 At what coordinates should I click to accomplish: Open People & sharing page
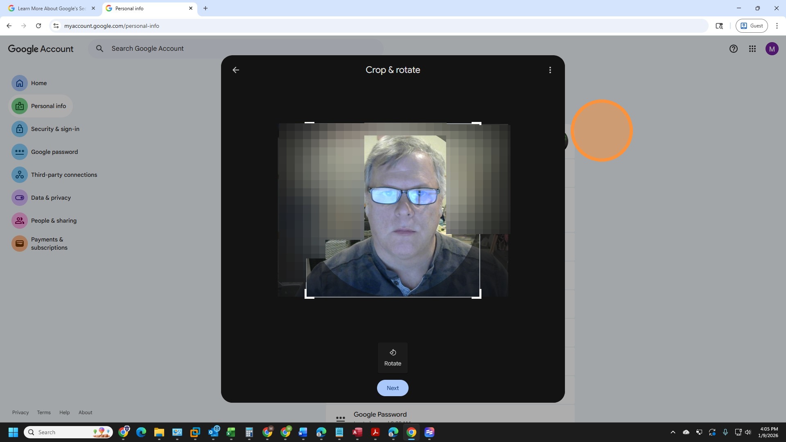[54, 221]
